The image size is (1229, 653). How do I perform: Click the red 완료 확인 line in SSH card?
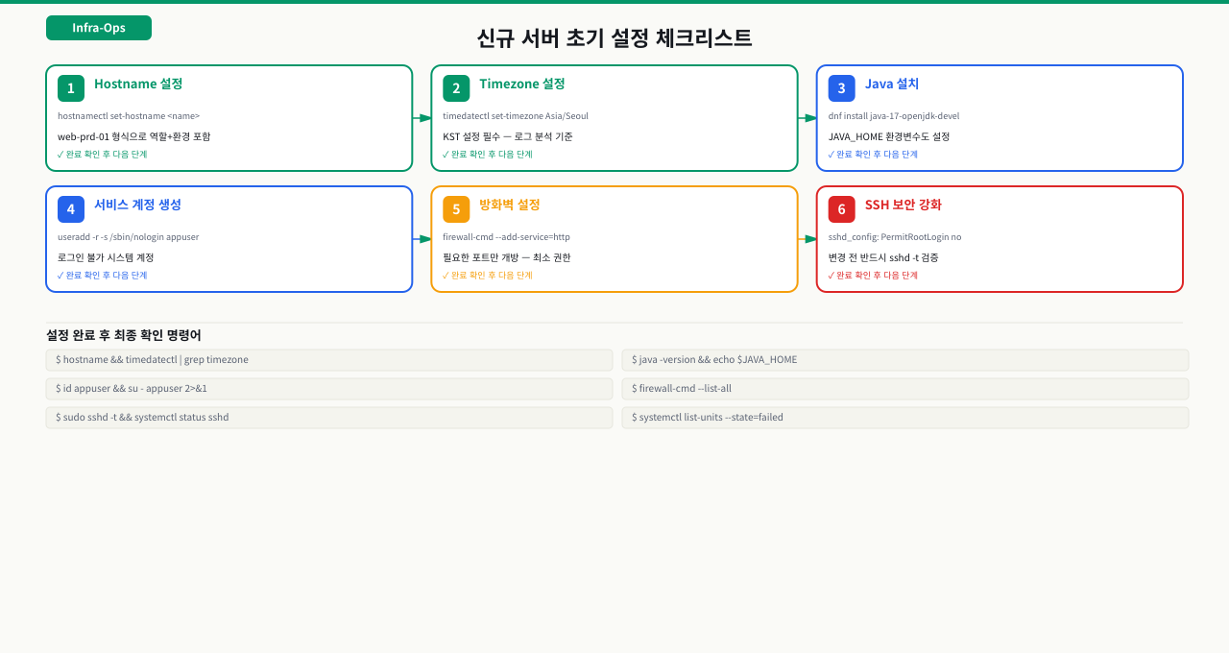coord(874,276)
